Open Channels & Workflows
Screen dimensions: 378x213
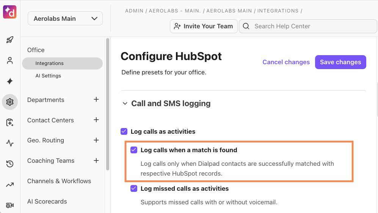(59, 181)
